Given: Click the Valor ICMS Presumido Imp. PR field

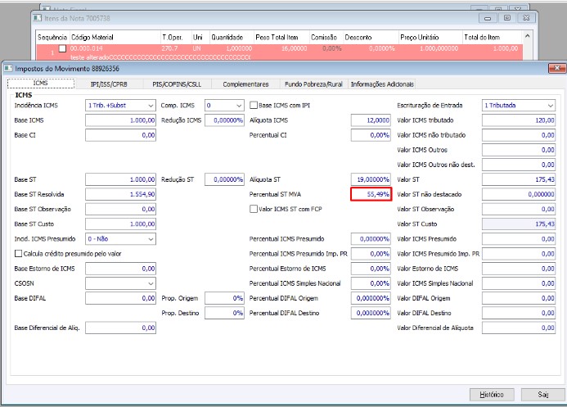Looking at the screenshot, I should click(519, 254).
